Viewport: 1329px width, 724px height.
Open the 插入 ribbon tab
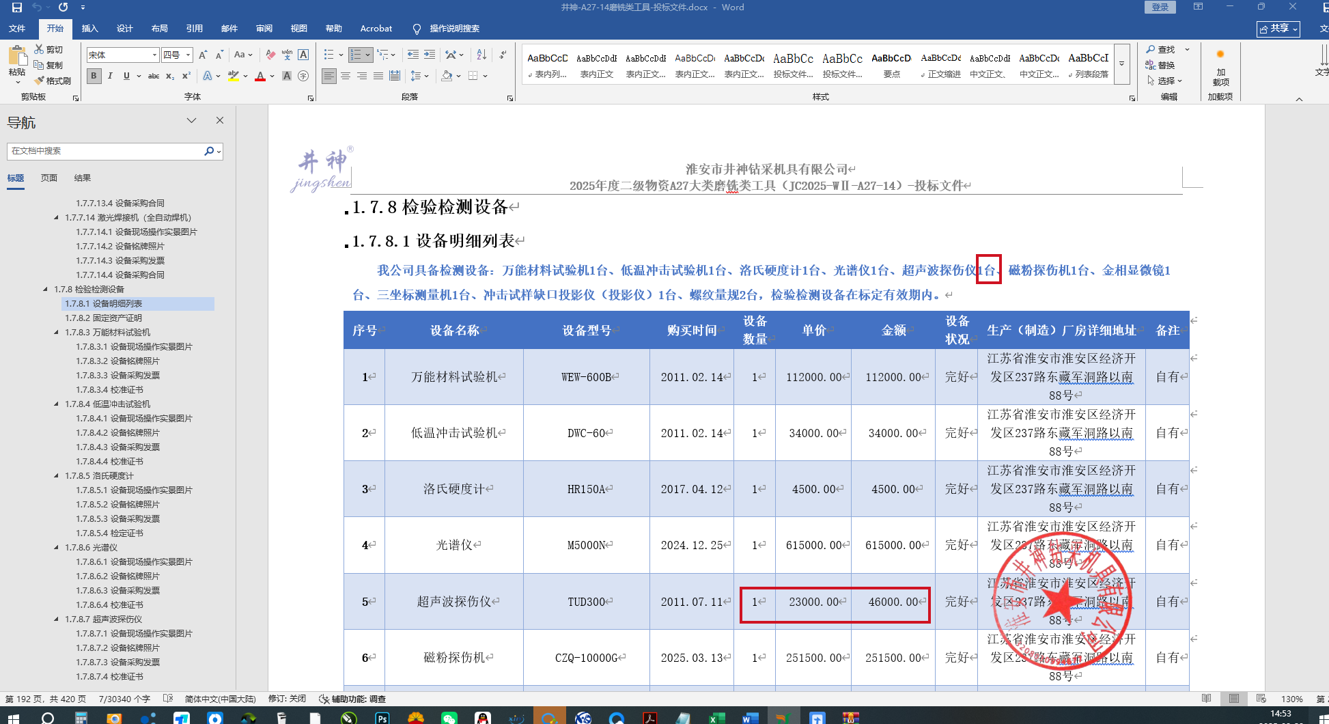pos(89,29)
